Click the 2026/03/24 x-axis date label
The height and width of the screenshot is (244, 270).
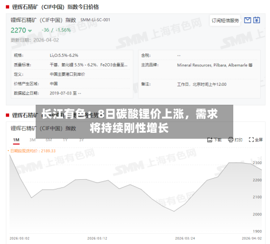tap(185, 238)
